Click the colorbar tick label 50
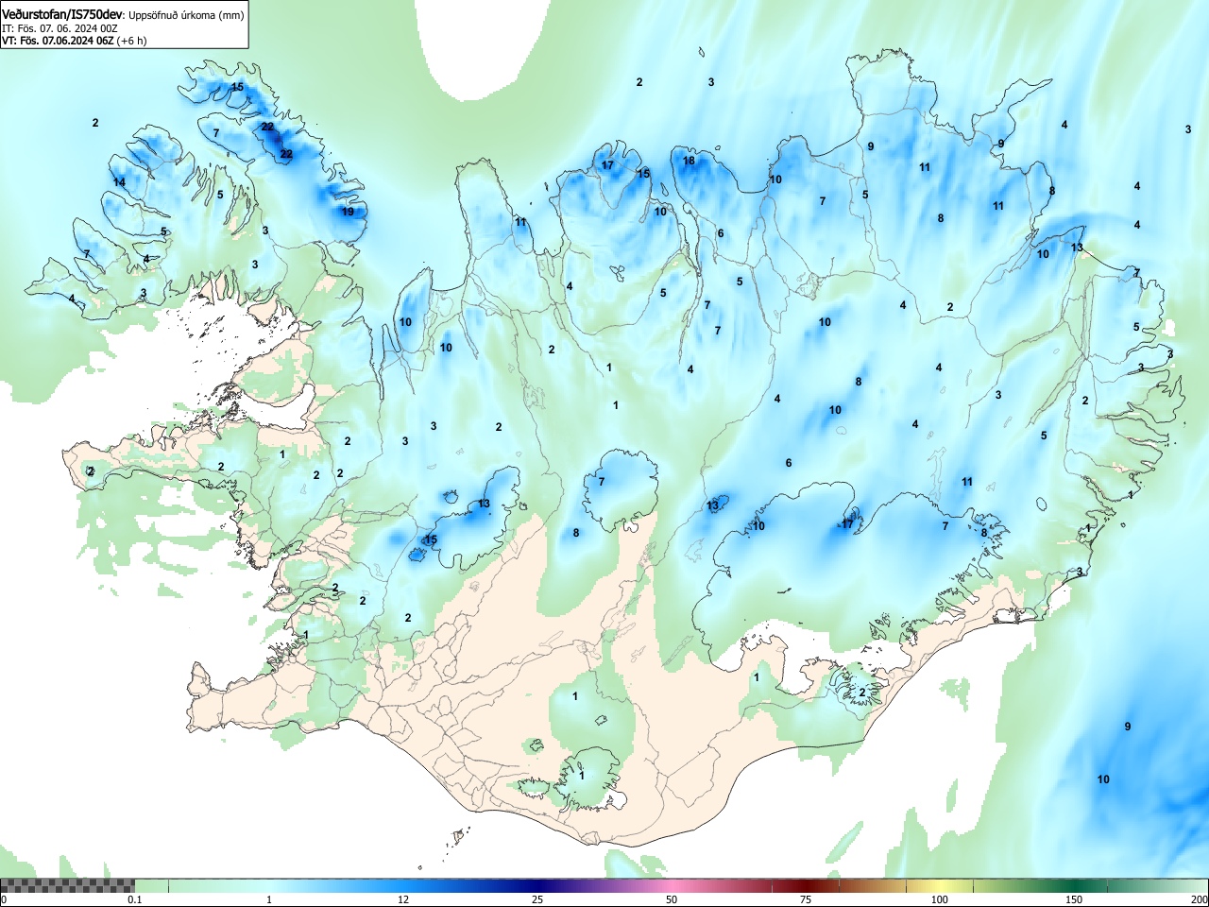 coord(672,899)
